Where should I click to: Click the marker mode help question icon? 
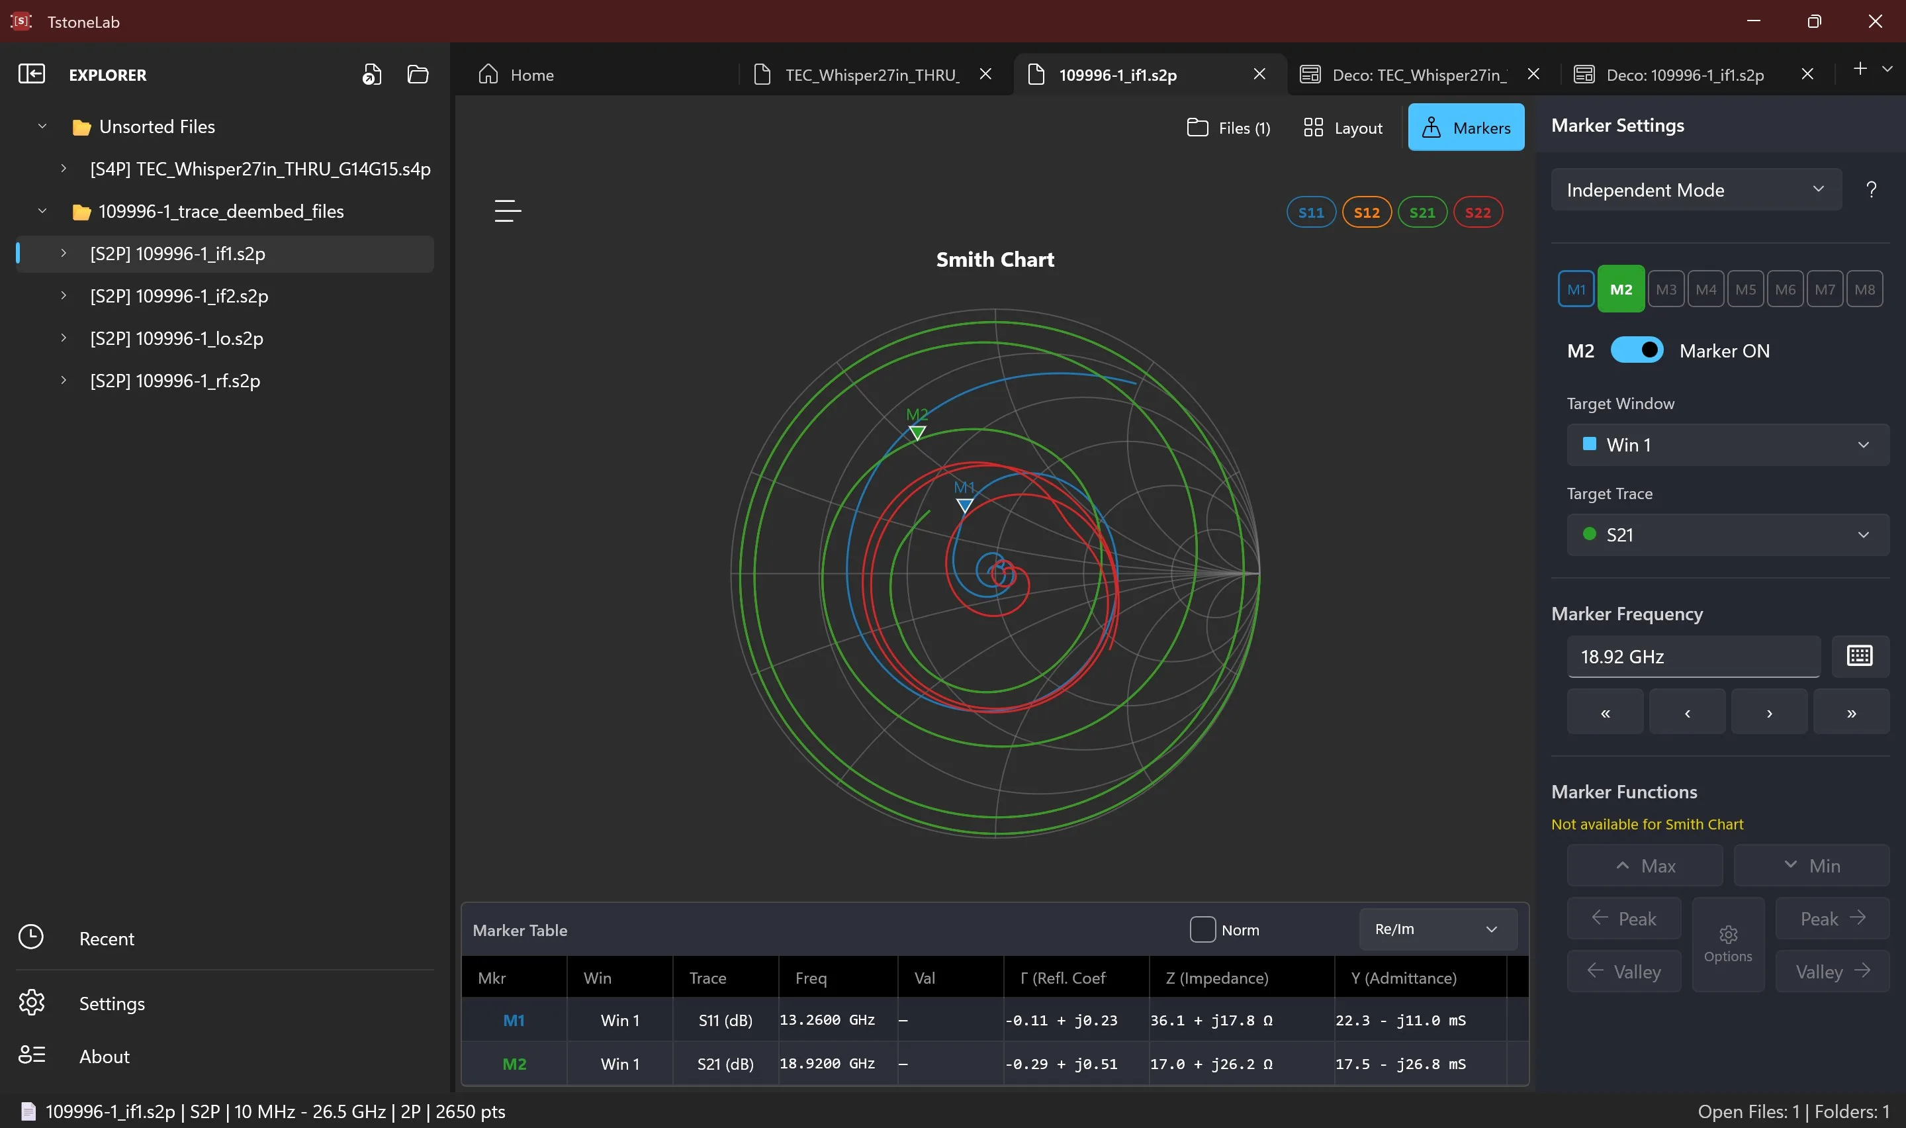coord(1871,189)
